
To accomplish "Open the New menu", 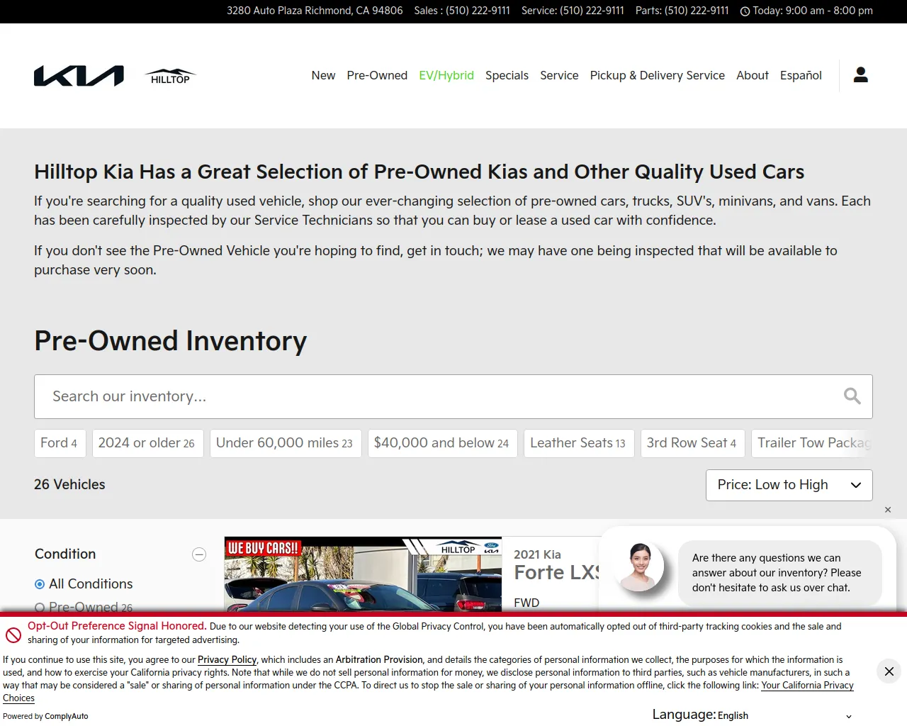I will (323, 75).
